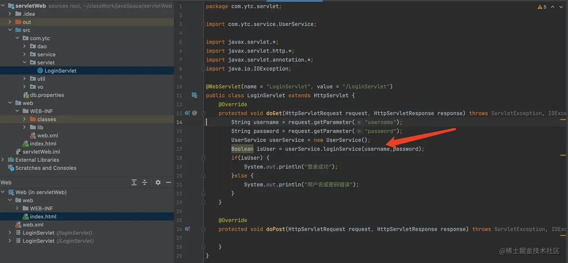Select the web folder in project tree
This screenshot has height=263, width=568.
[x=28, y=103]
